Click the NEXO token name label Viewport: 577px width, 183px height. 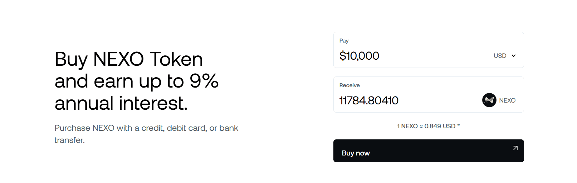click(x=507, y=100)
